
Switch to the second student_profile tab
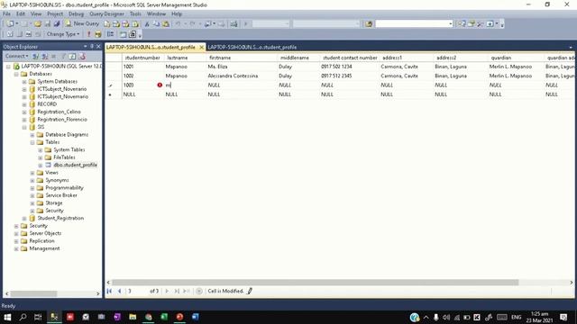252,47
